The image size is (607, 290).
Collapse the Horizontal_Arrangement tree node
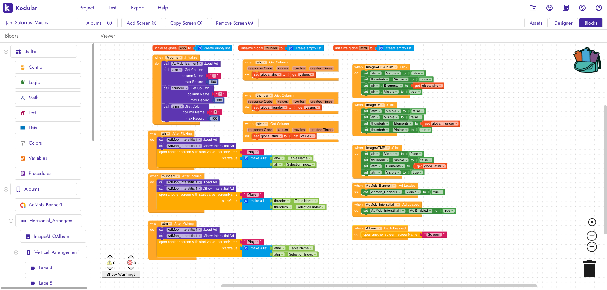(x=11, y=221)
